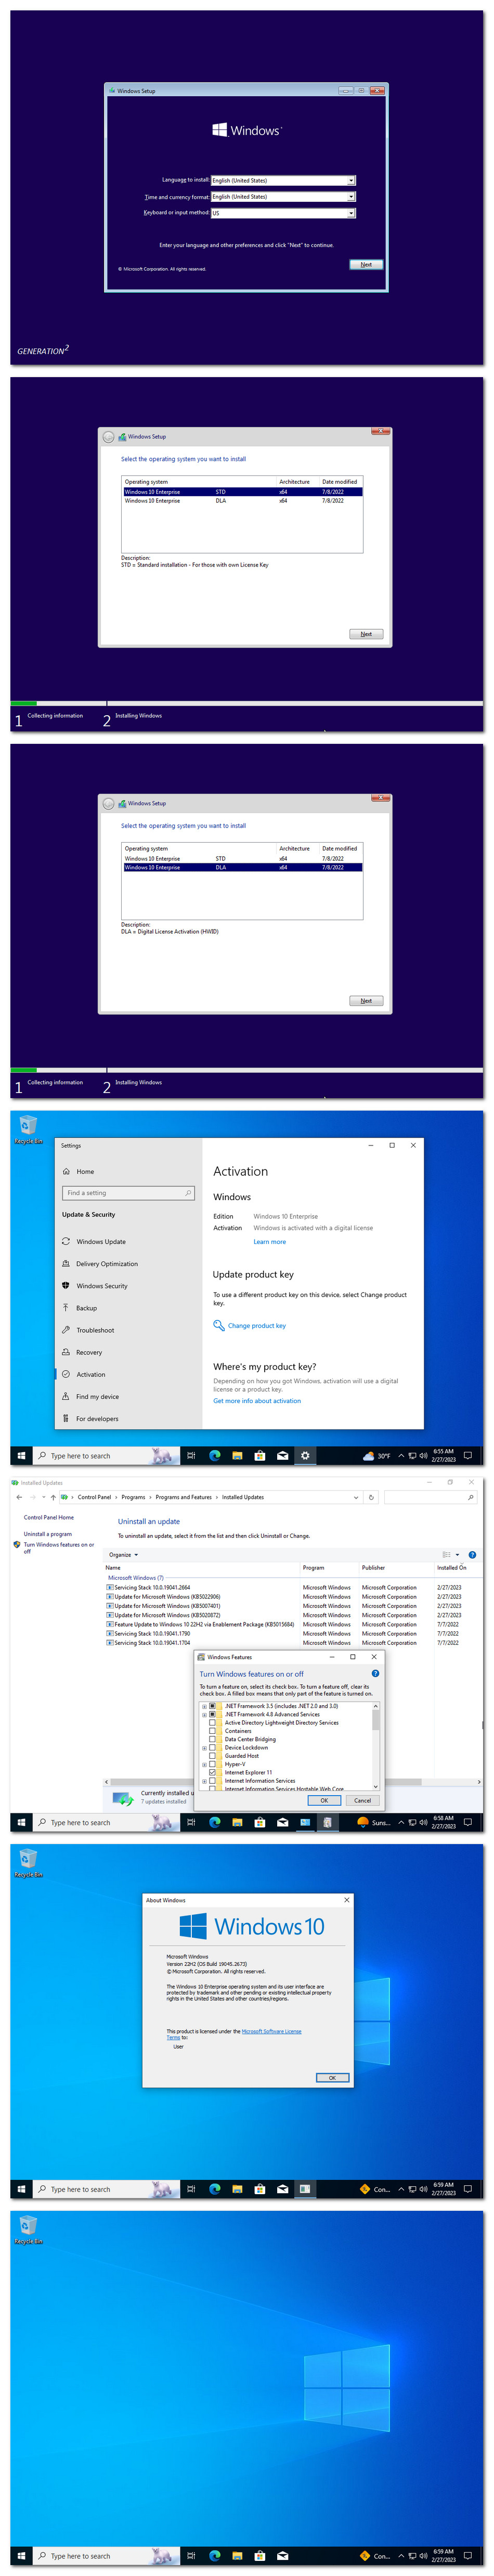
Task: Click the Programs breadcrumb in the address bar
Action: click(133, 1497)
